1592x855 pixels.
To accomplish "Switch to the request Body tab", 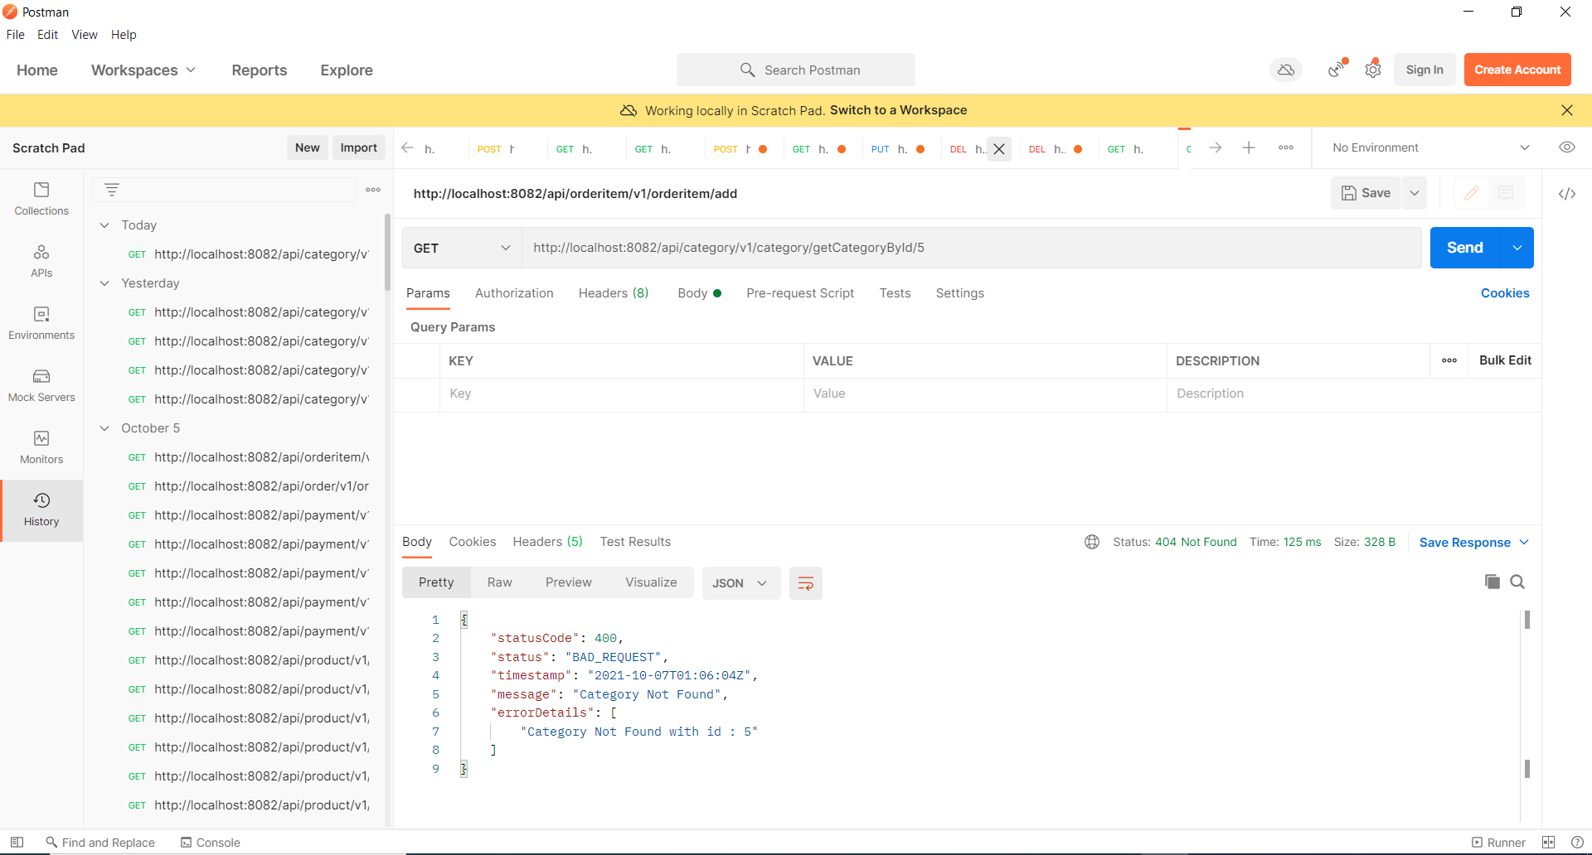I will coord(699,293).
